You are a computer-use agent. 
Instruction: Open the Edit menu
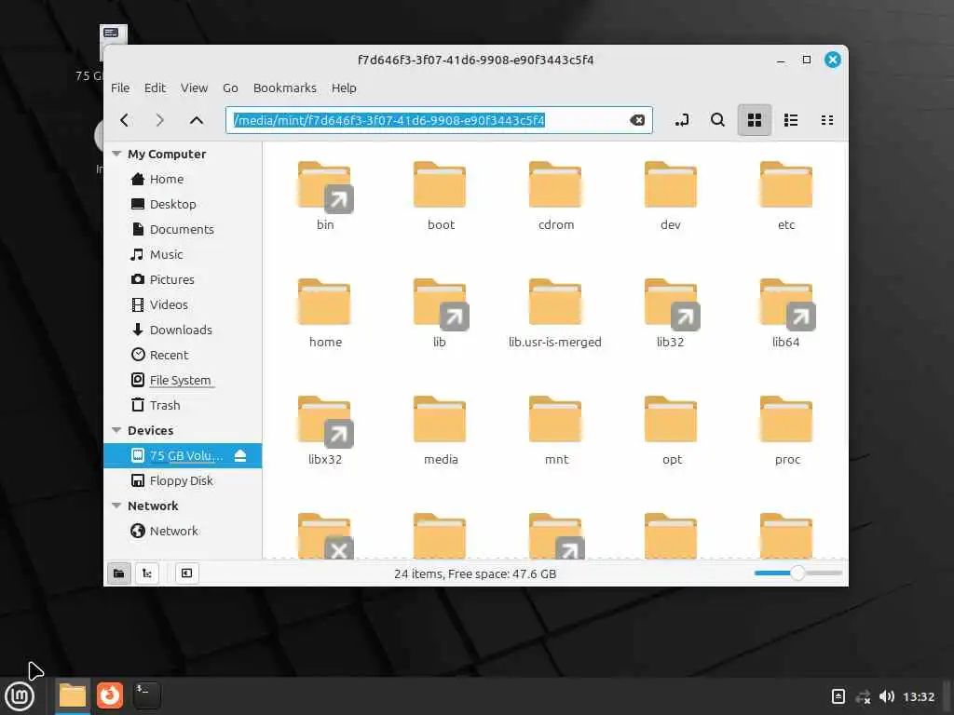[x=155, y=88]
